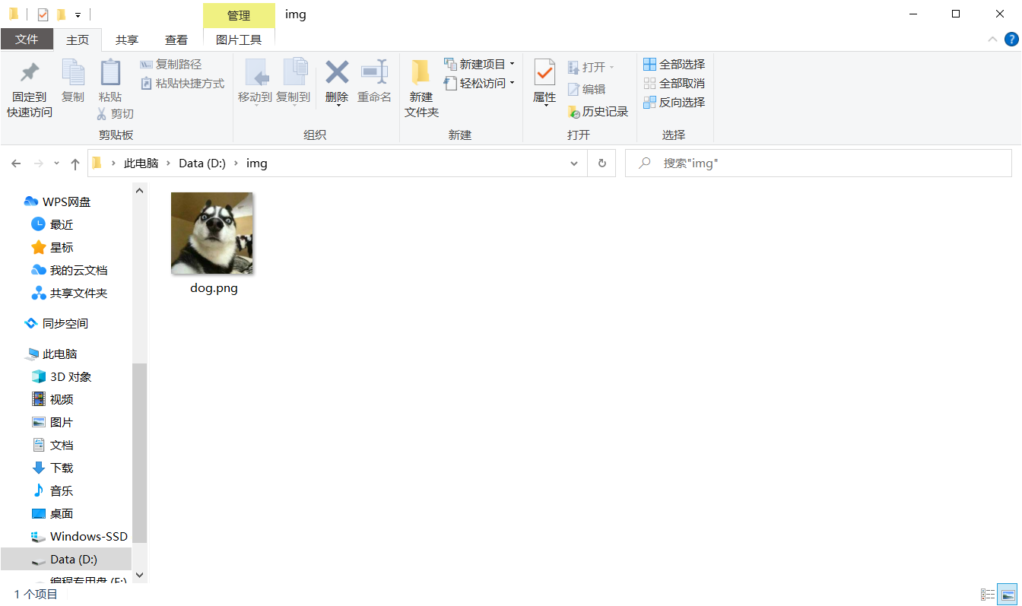Open the recent locations dropdown arrow
Image resolution: width=1022 pixels, height=606 pixels.
[56, 164]
